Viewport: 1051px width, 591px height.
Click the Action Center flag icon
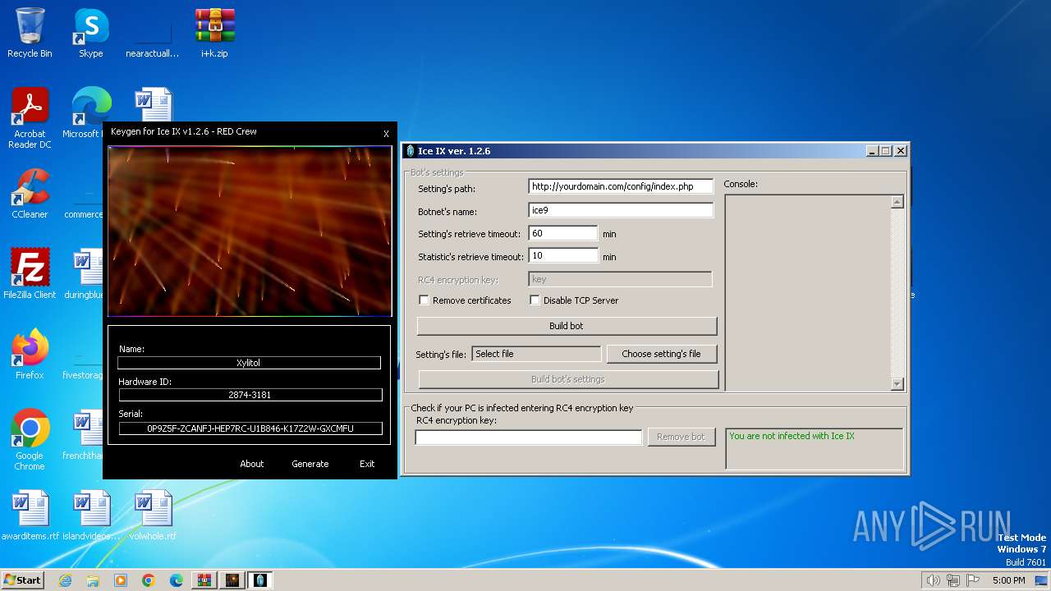[x=974, y=580]
